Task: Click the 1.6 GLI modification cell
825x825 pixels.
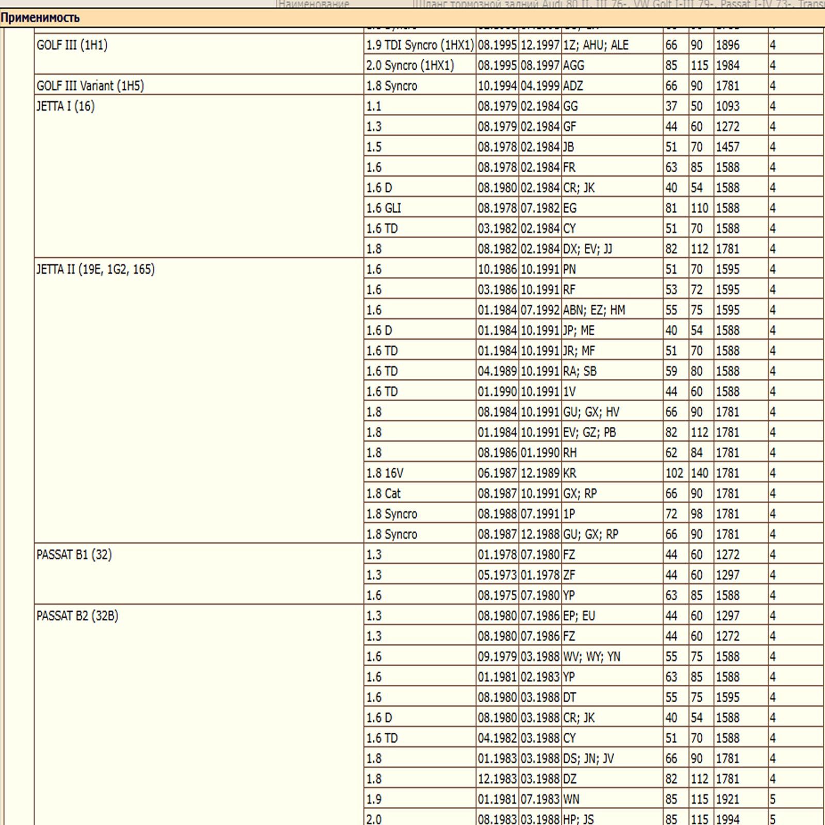Action: tap(420, 208)
